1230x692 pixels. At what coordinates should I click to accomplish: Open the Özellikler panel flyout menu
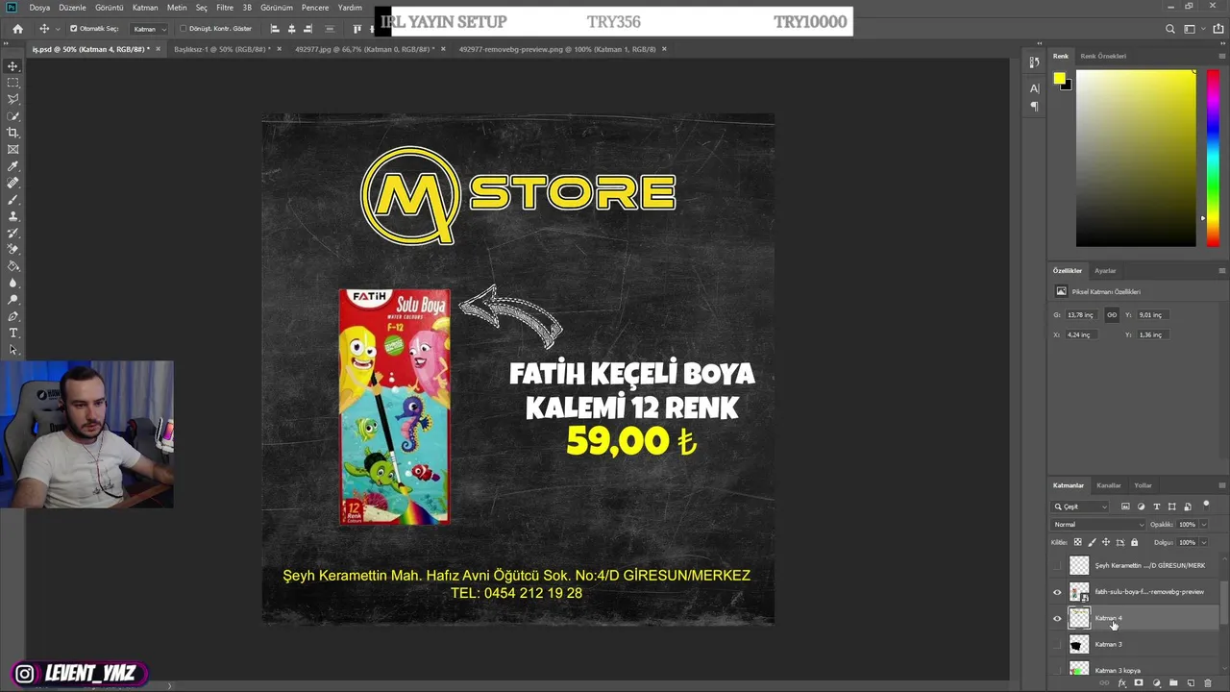1221,270
